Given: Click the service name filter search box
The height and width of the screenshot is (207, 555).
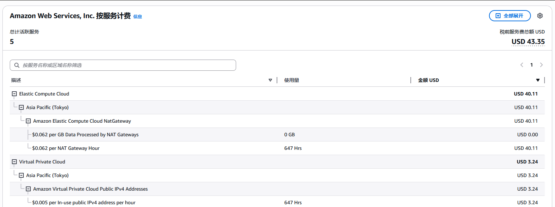Looking at the screenshot, I should (x=126, y=65).
